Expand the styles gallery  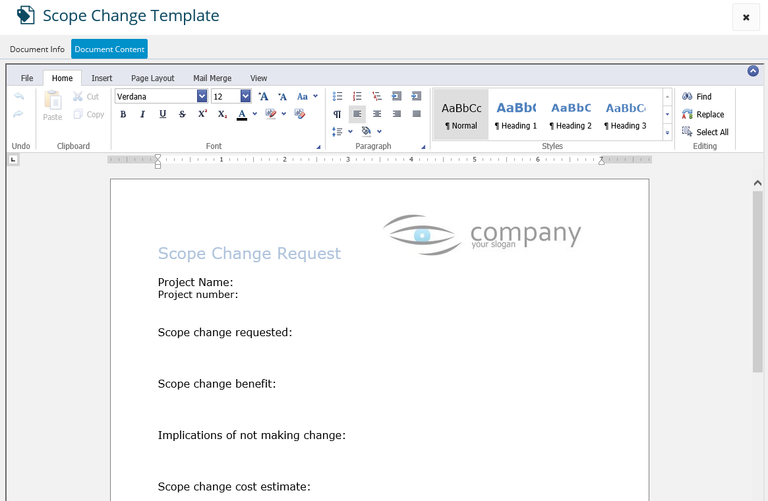point(667,133)
